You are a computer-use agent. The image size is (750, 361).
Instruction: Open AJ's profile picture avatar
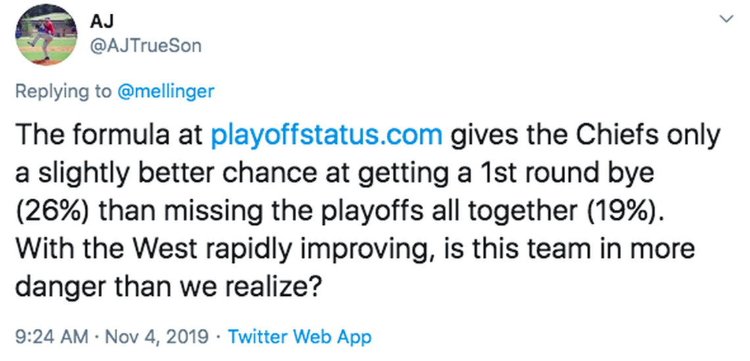(45, 34)
